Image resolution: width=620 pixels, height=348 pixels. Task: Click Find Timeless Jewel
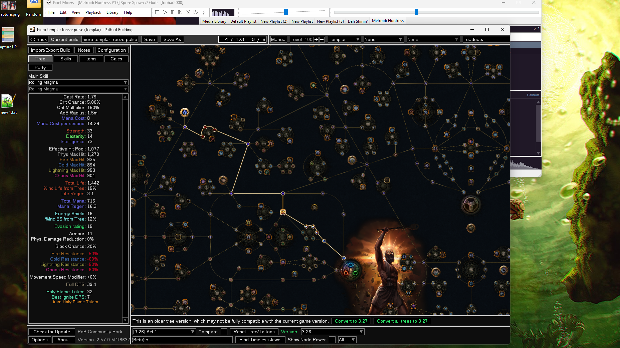(260, 340)
